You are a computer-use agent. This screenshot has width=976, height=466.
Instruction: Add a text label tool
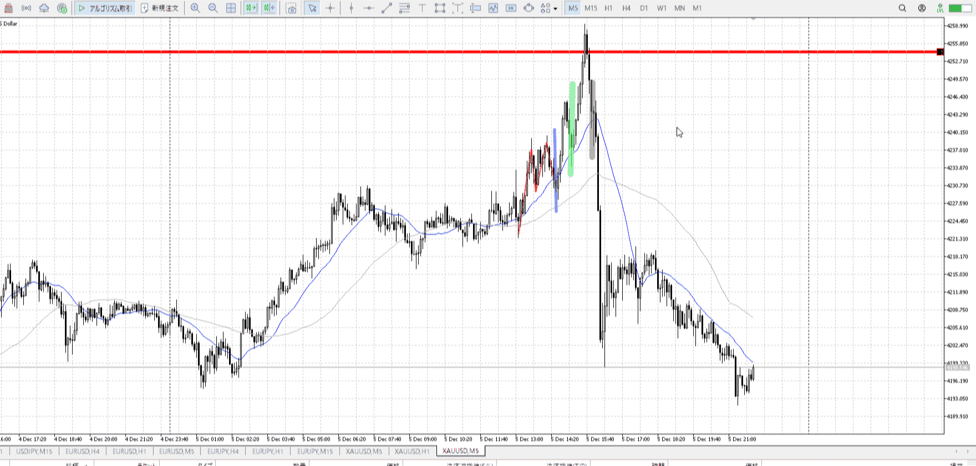click(422, 8)
